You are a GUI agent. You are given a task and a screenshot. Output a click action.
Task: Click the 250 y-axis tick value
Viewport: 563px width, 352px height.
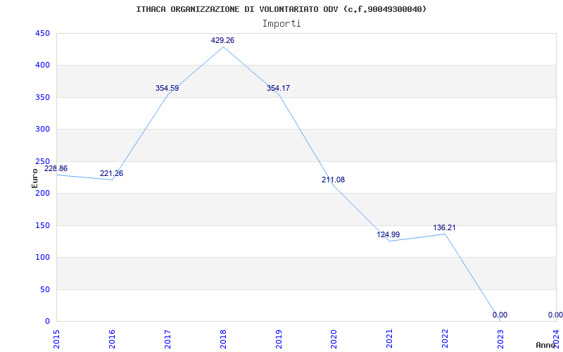pos(42,161)
